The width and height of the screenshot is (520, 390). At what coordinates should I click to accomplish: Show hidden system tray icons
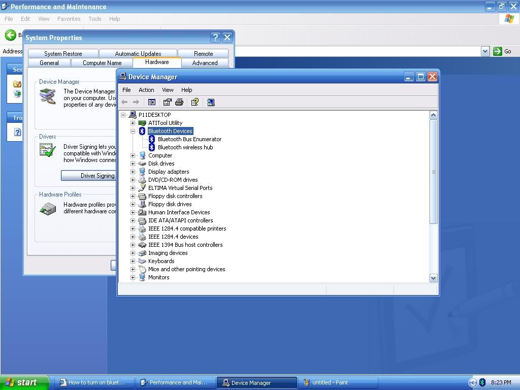click(473, 382)
